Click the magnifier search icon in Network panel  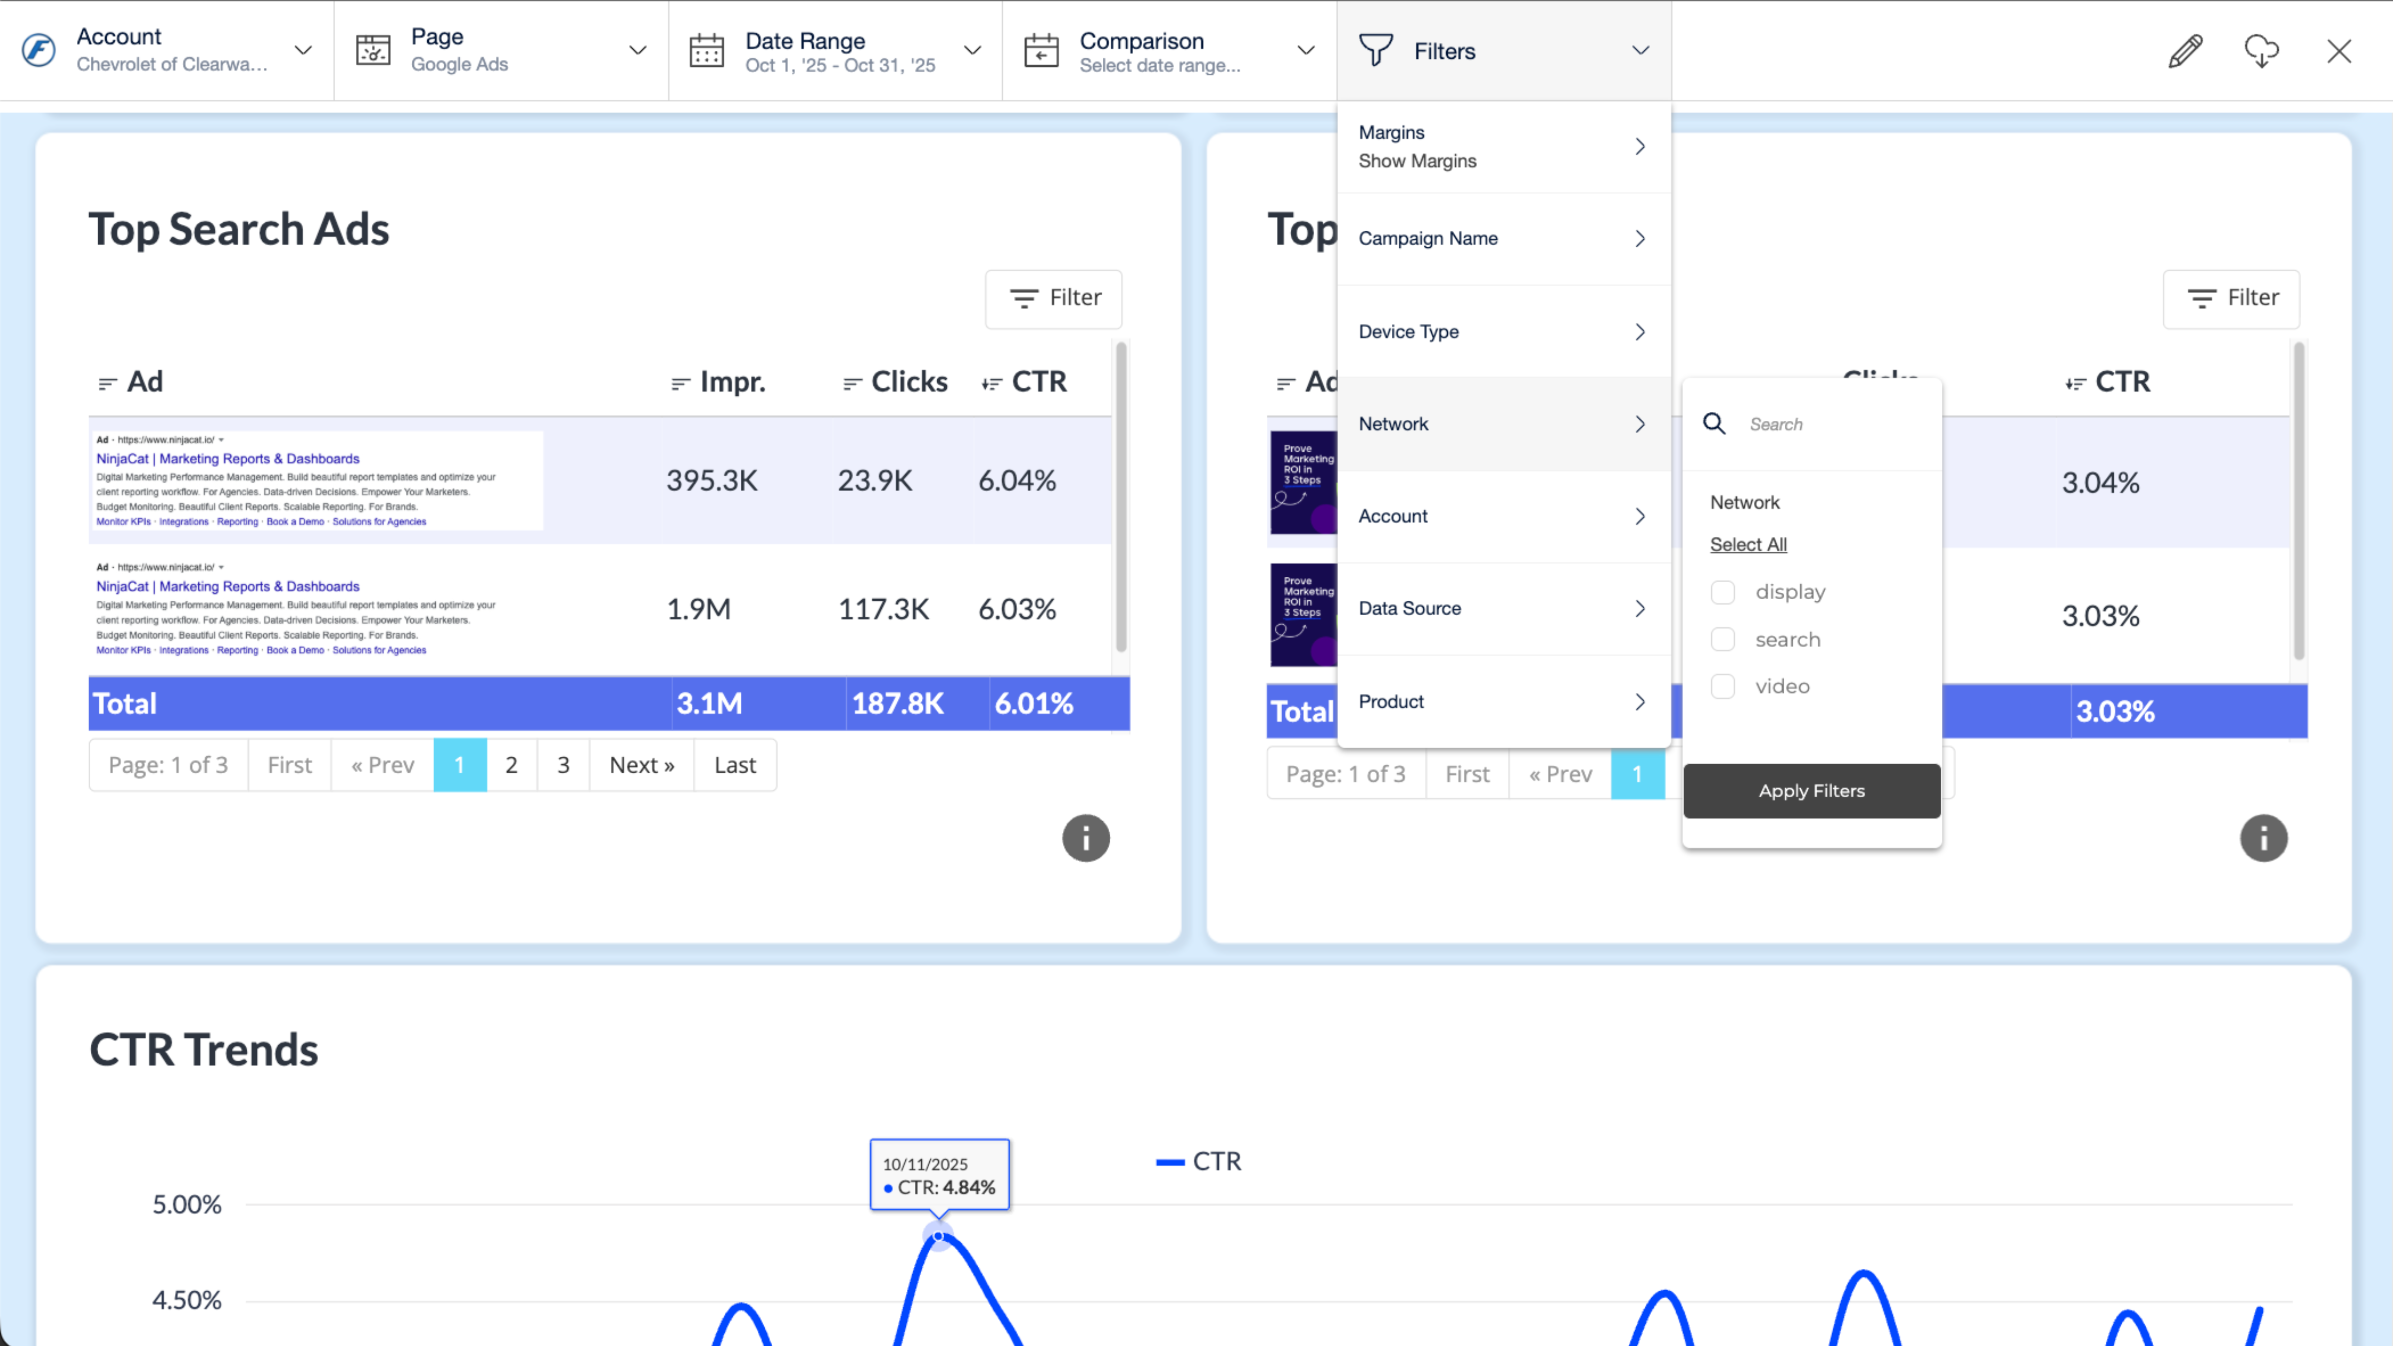point(1714,425)
